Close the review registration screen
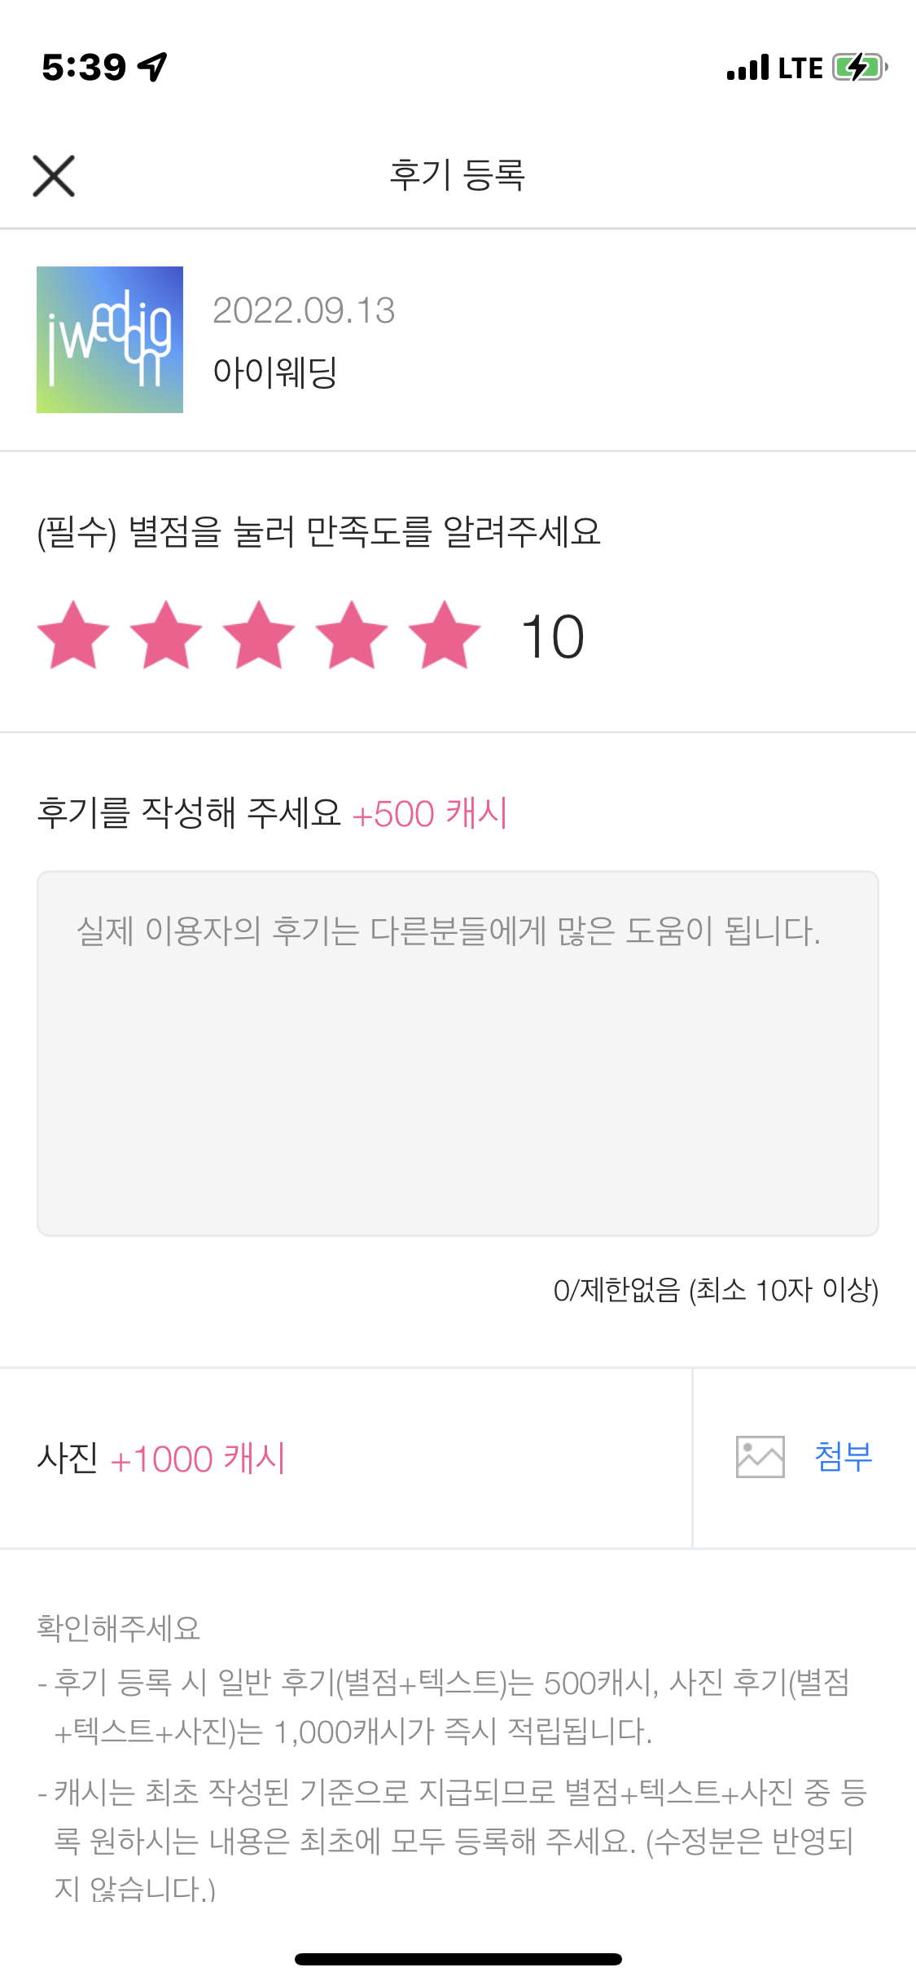 click(x=54, y=176)
